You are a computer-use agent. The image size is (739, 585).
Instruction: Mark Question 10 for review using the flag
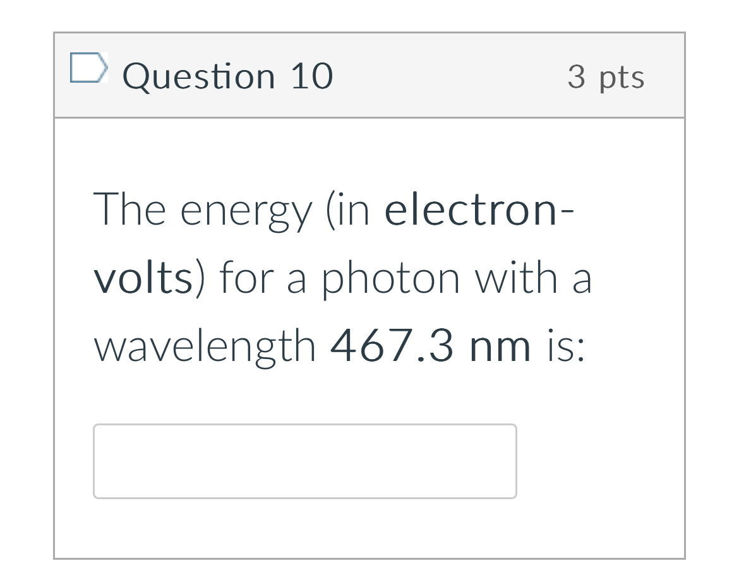(89, 68)
